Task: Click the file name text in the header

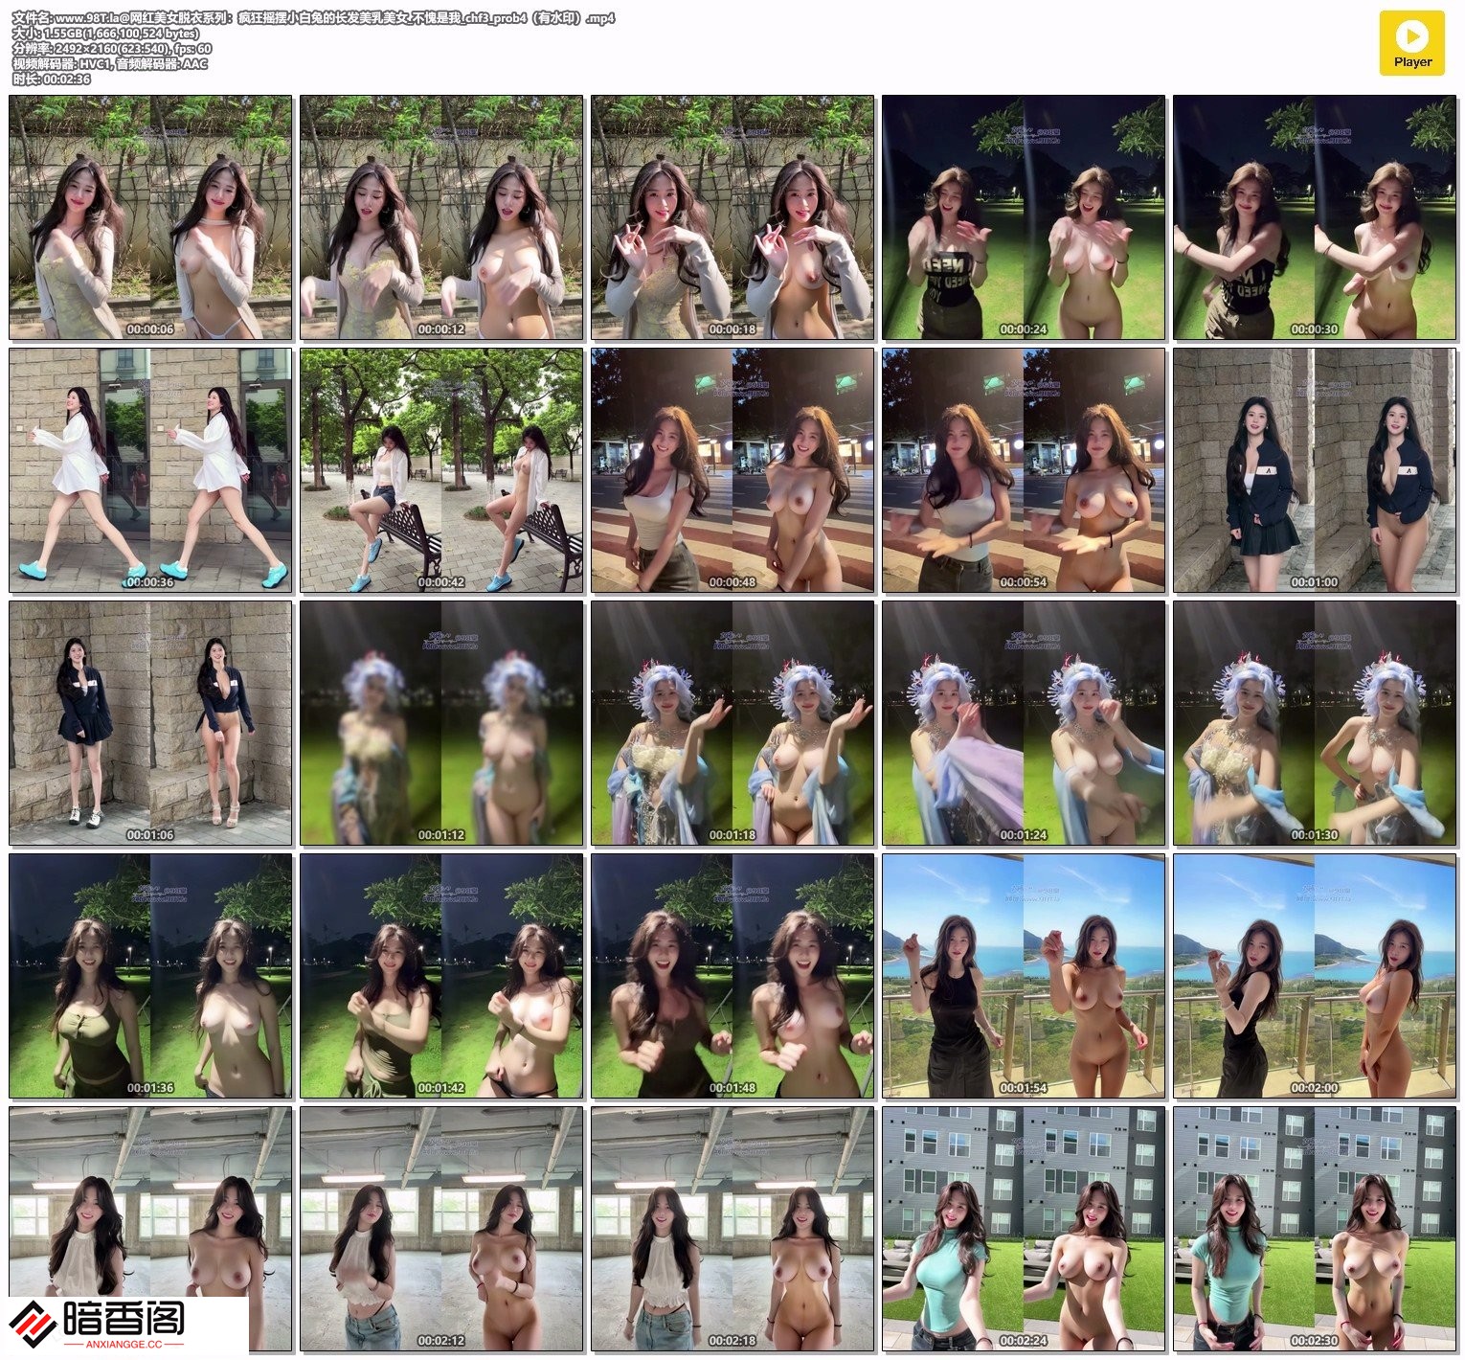Action: [x=316, y=18]
